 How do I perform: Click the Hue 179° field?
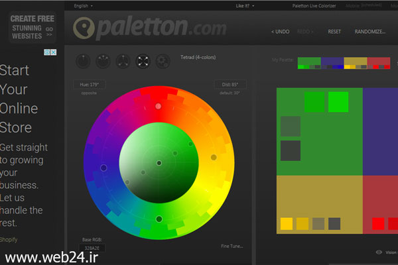90,84
